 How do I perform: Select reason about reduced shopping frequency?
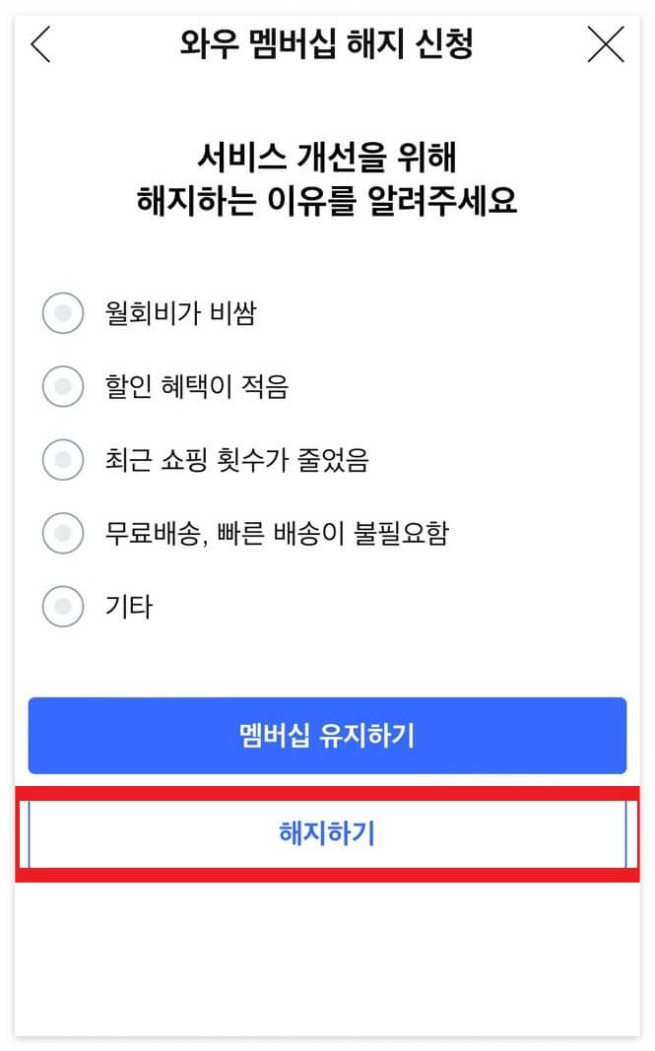pos(63,460)
